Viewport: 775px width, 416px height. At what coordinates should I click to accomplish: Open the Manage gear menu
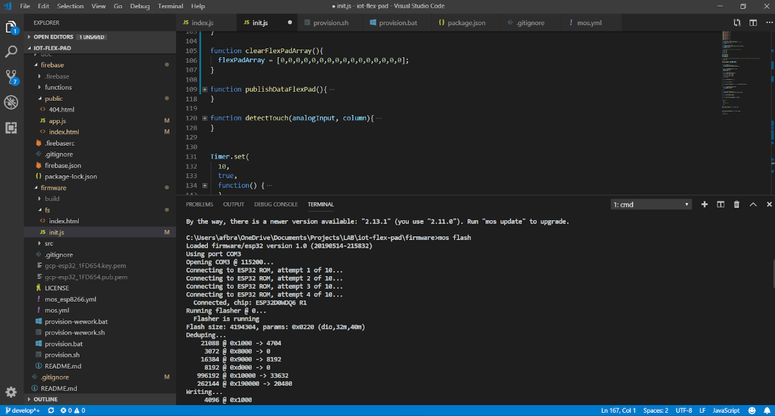click(11, 392)
